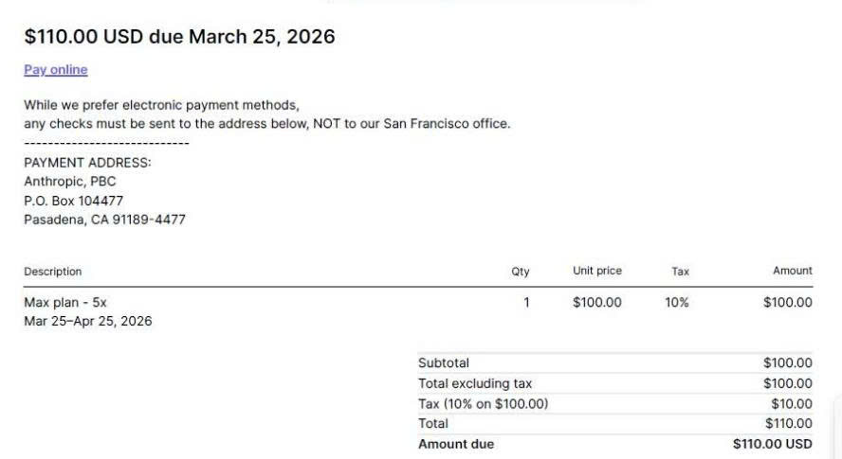The image size is (842, 459).
Task: Click the Unit price column header
Action: pyautogui.click(x=597, y=271)
